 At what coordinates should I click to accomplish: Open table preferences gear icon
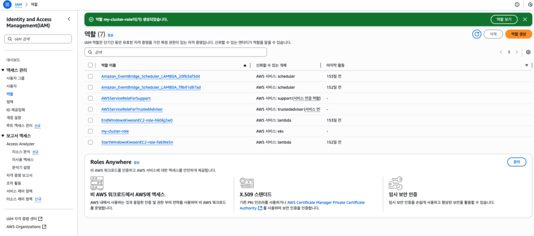pyautogui.click(x=528, y=52)
